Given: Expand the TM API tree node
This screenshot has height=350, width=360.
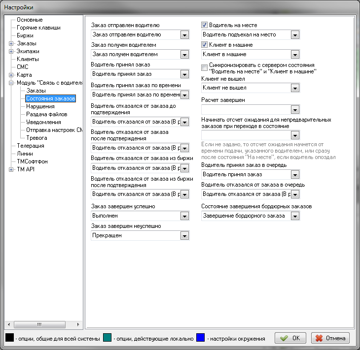Looking at the screenshot, I should click(x=11, y=169).
